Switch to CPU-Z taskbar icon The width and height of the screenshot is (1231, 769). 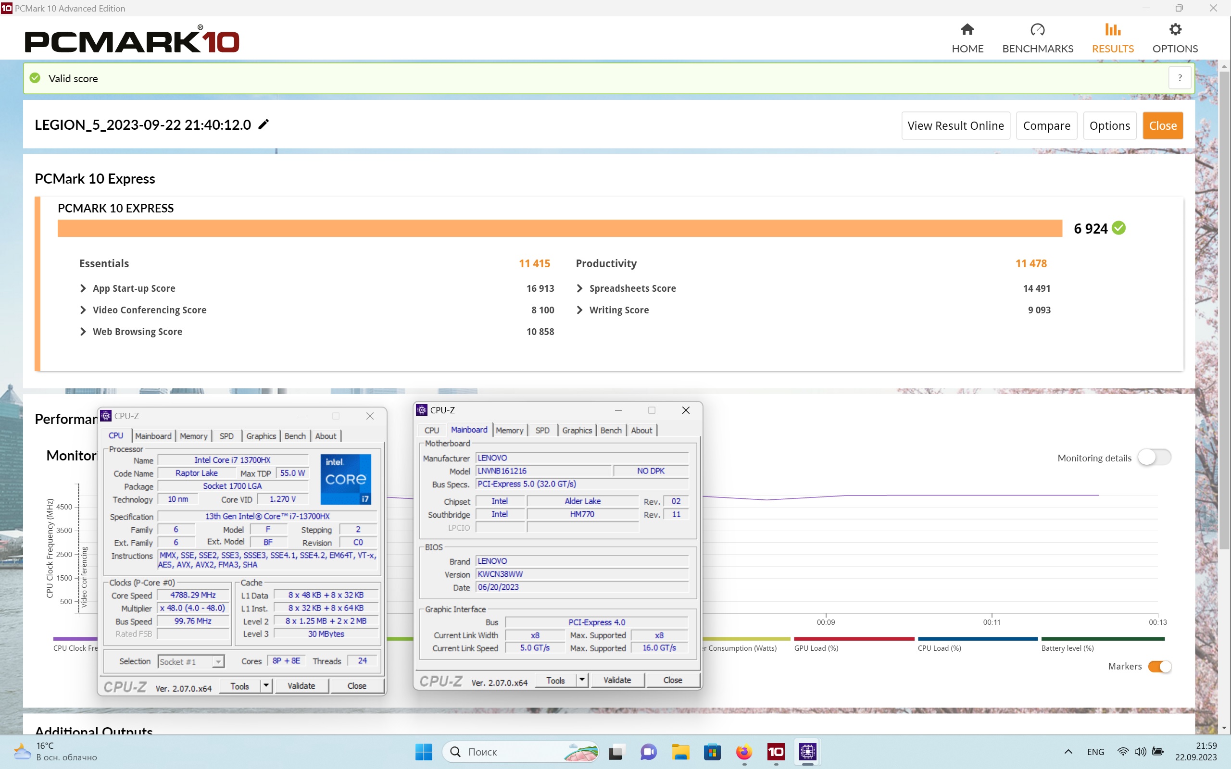808,752
